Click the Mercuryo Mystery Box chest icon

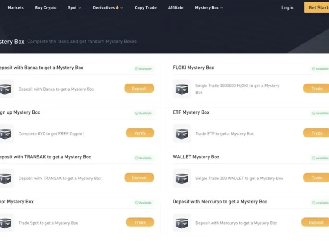pos(181,223)
